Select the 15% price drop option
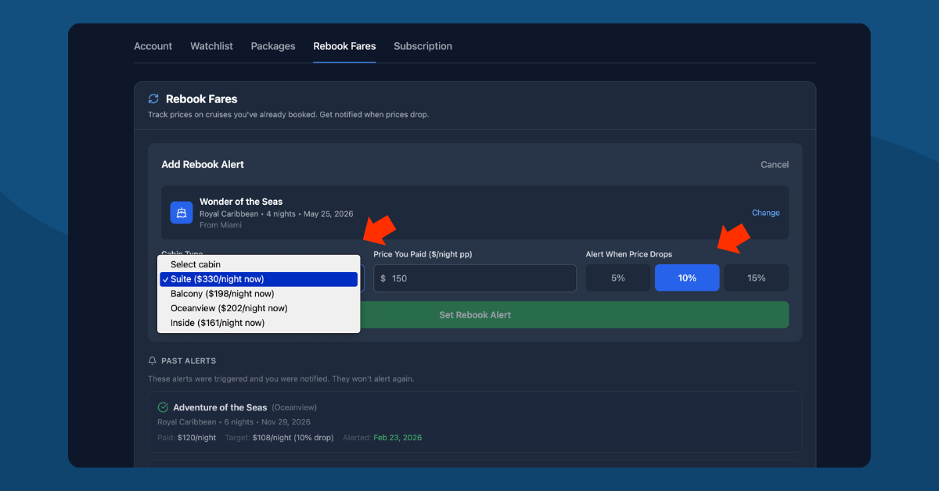This screenshot has height=491, width=939. 756,278
